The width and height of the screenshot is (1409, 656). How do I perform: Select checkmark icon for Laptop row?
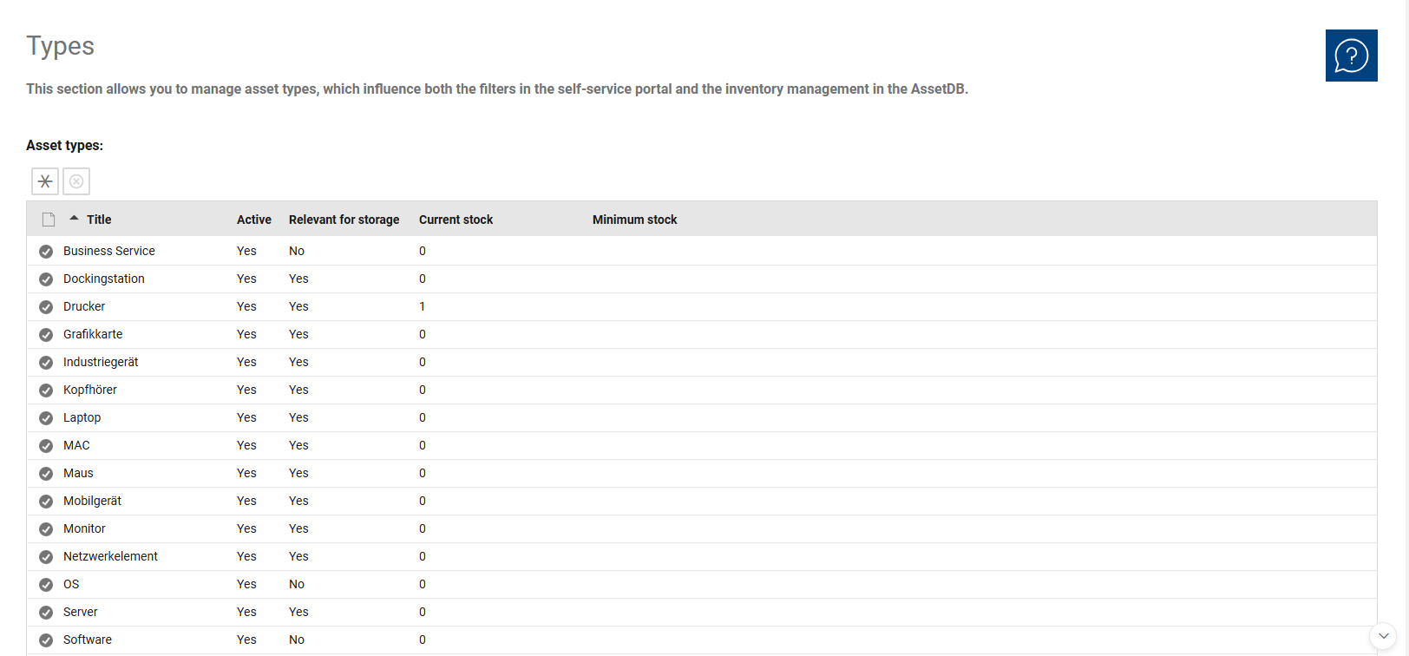coord(46,418)
